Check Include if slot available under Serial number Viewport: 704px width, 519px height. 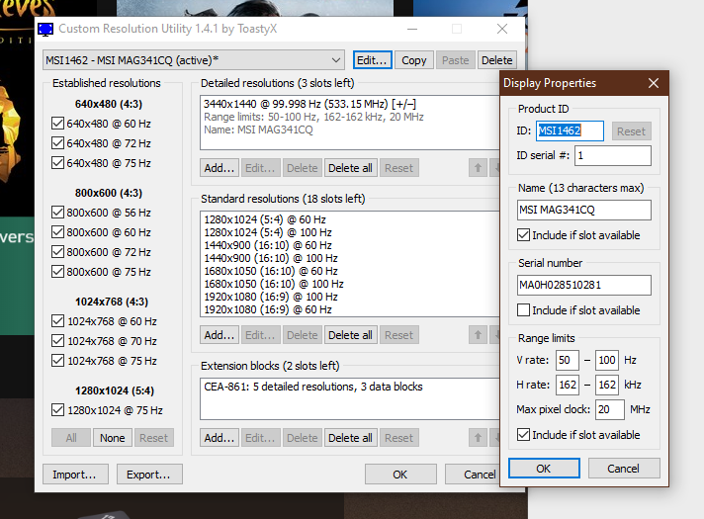[x=523, y=309]
